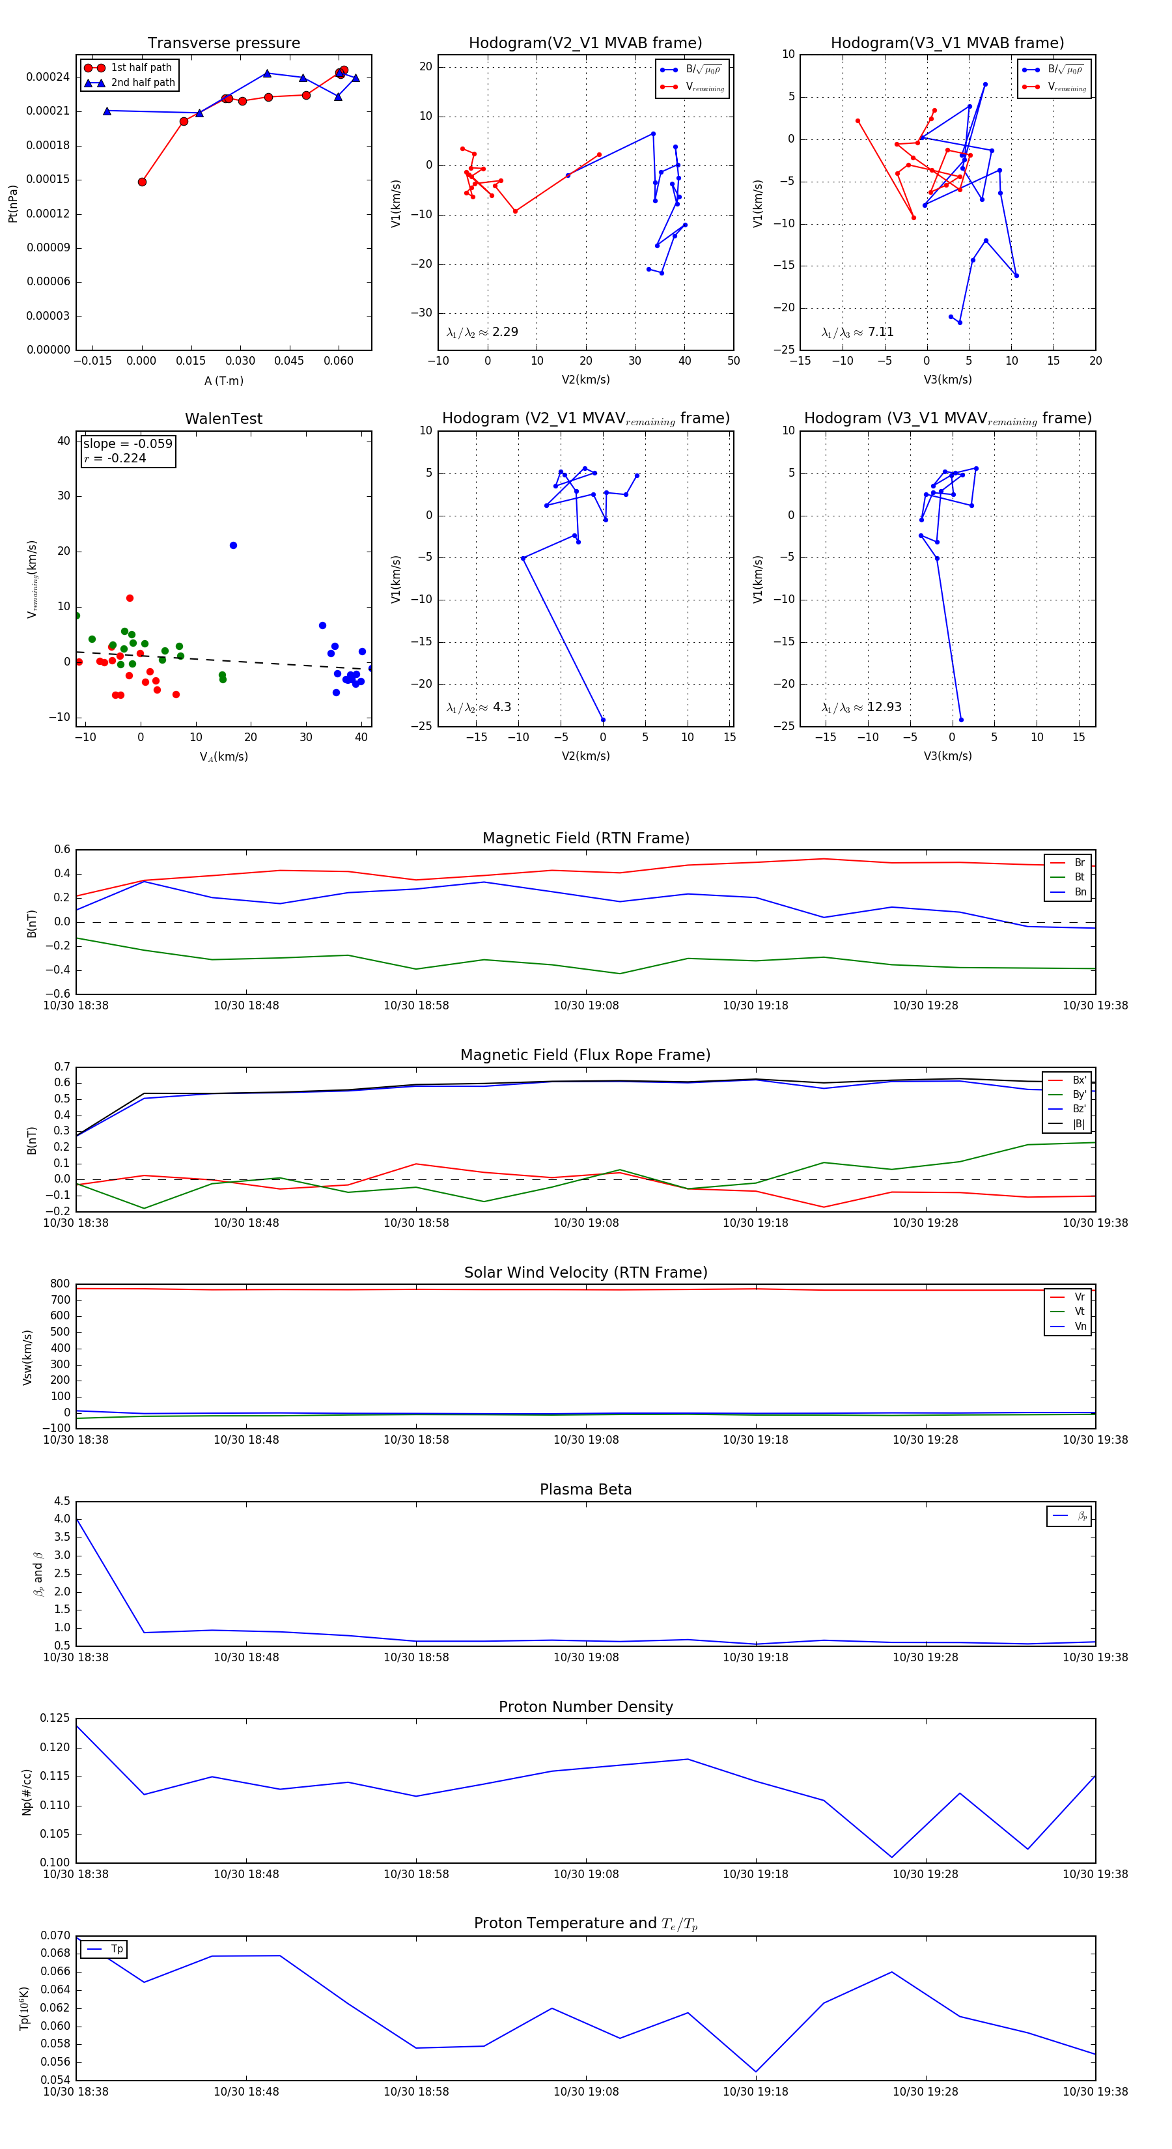
Task: Click the "Np(#/cc)" y-axis label
Action: coord(27,1792)
